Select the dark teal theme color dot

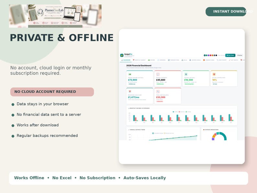(x=205, y=55)
